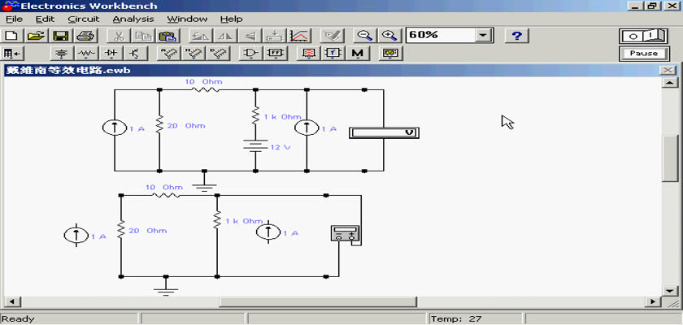
Task: Click the Print icon
Action: tap(85, 36)
